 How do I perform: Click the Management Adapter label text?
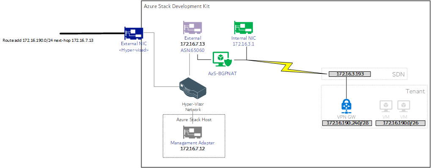click(192, 143)
